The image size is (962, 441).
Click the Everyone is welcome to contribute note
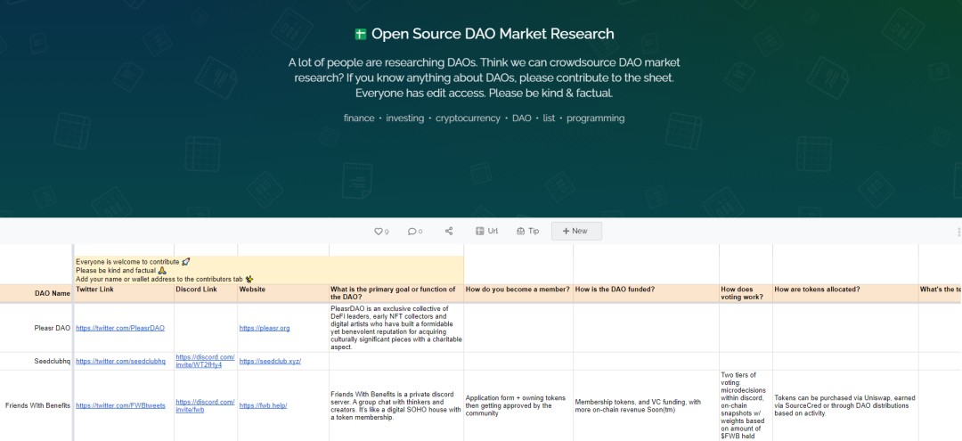[269, 270]
